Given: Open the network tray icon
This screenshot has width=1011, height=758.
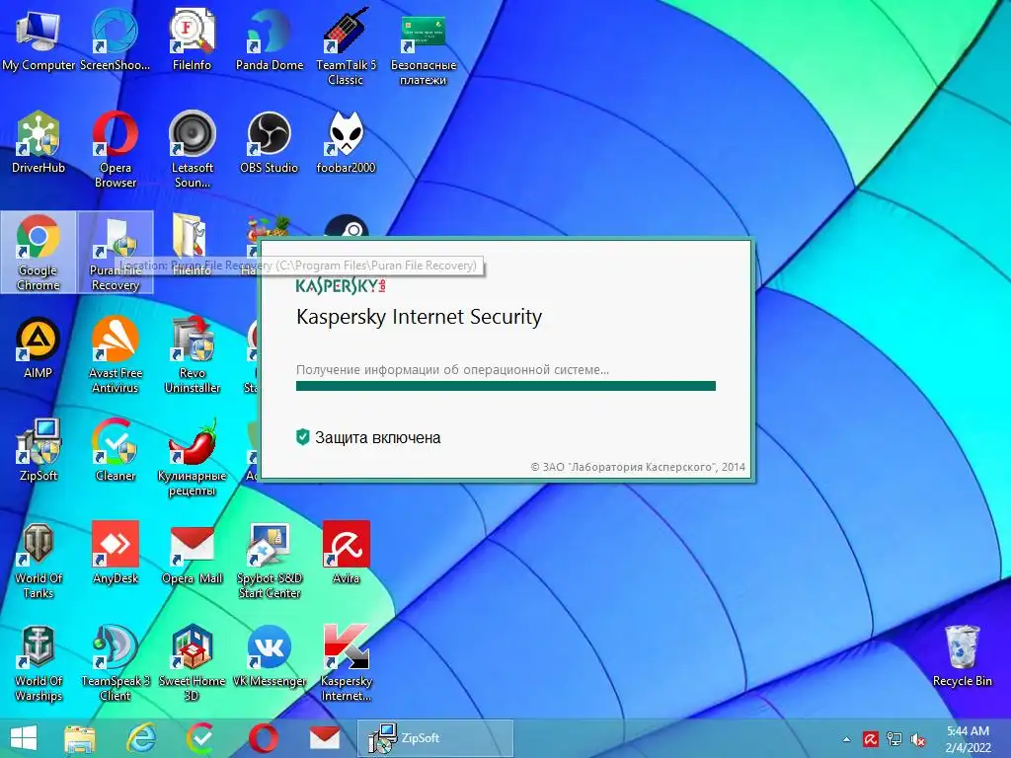Looking at the screenshot, I should click(x=894, y=739).
